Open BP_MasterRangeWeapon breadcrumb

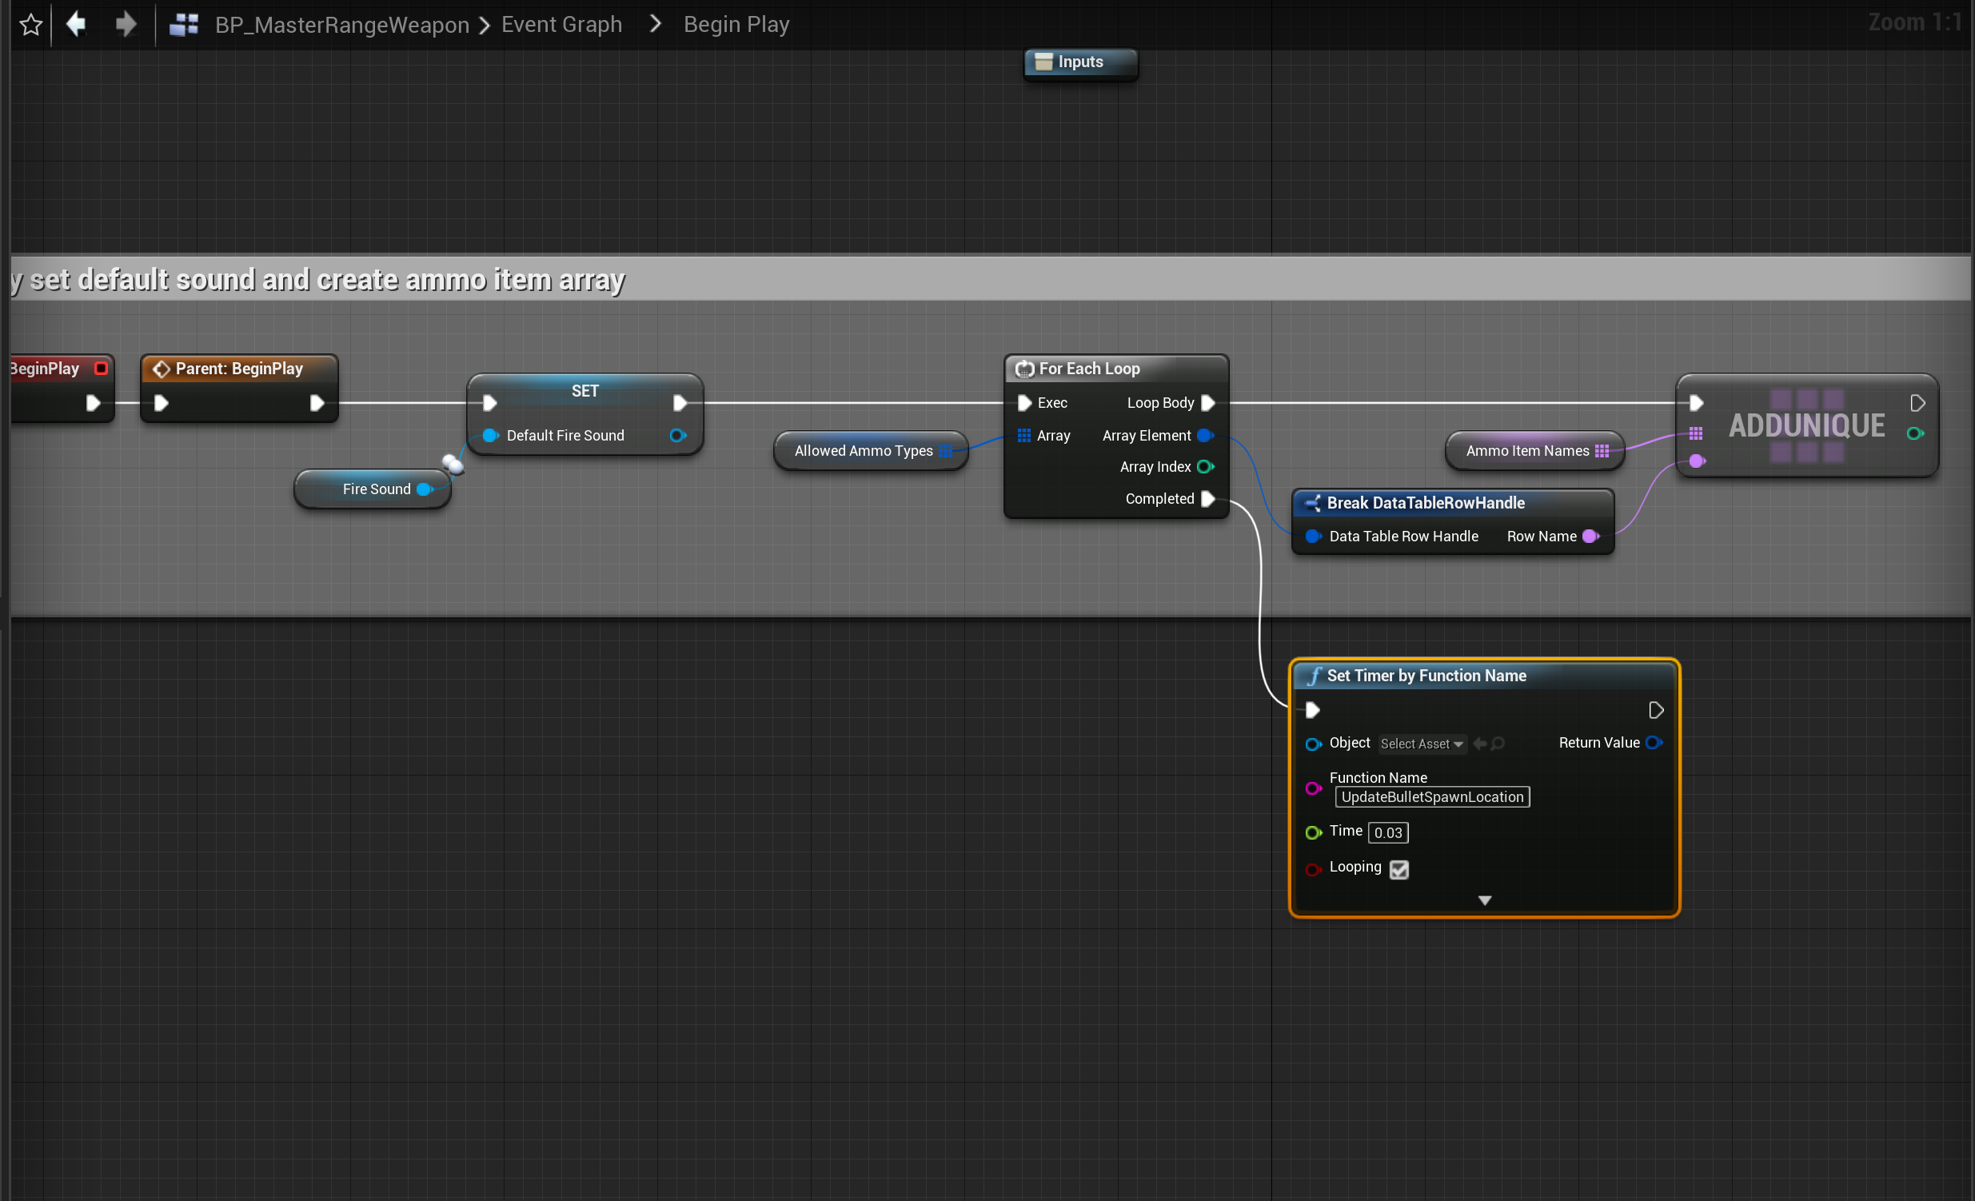(341, 25)
